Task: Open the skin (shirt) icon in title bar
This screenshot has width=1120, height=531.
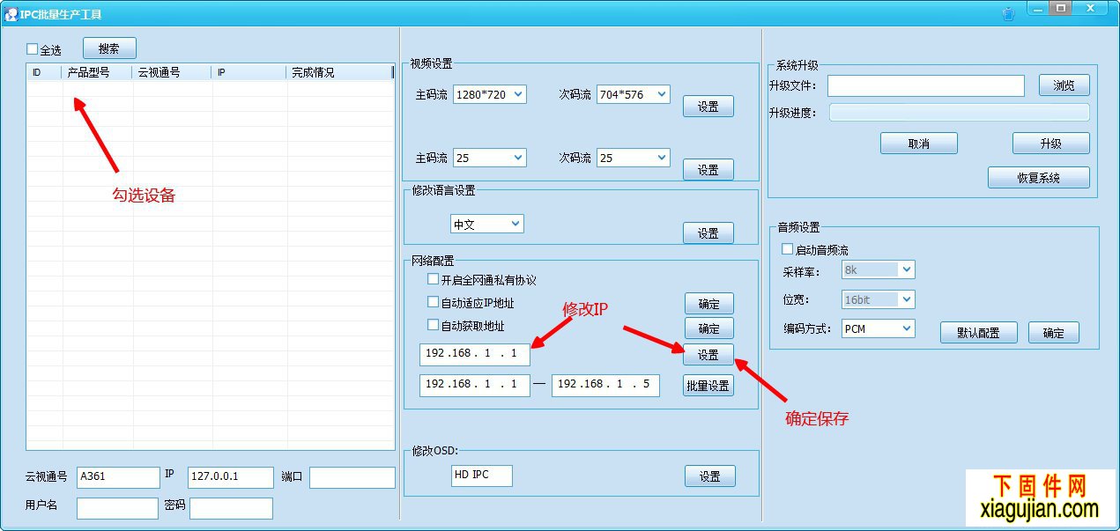Action: pos(1009,13)
